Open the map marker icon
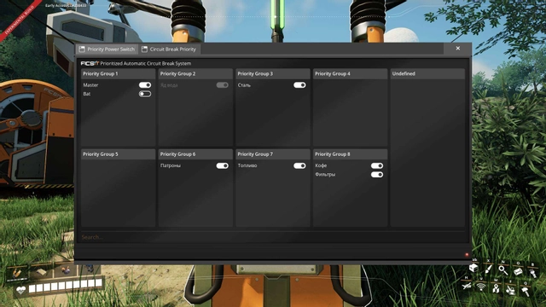The height and width of the screenshot is (307, 546). (x=496, y=288)
